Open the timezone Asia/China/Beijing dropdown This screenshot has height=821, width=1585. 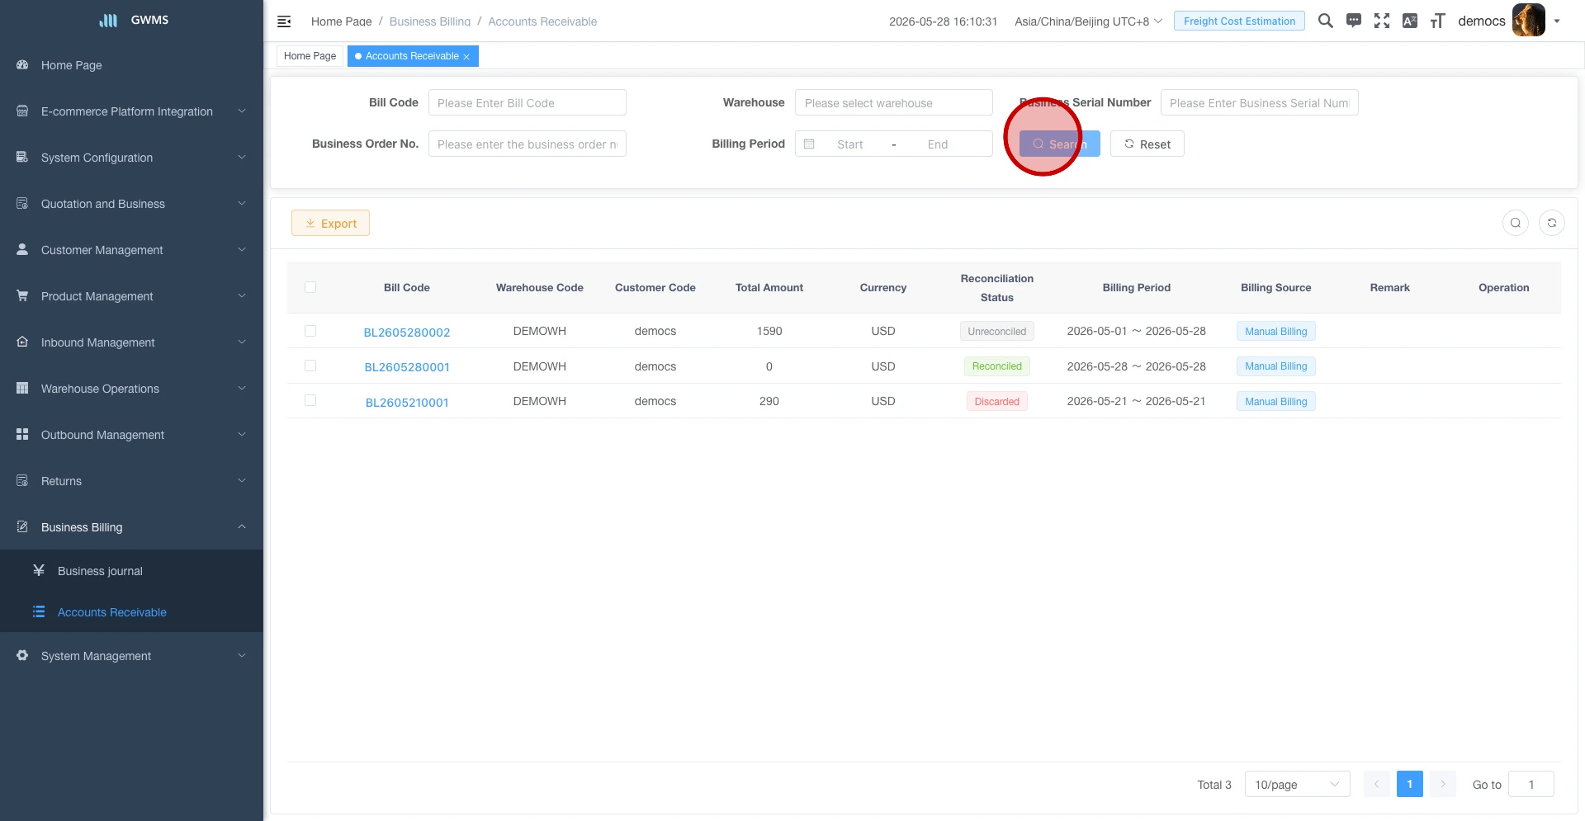click(1088, 21)
